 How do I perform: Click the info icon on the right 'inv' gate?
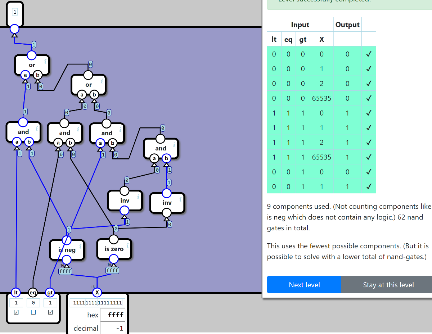(180, 199)
